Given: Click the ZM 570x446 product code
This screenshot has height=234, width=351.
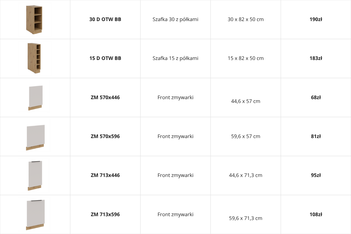Looking at the screenshot, I should tap(105, 97).
